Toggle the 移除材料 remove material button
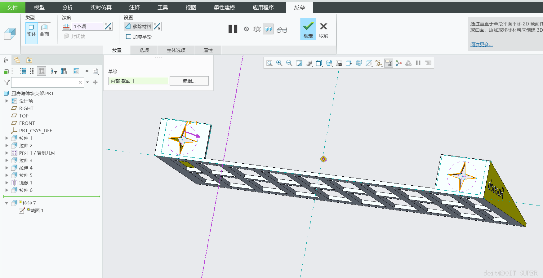 138,27
